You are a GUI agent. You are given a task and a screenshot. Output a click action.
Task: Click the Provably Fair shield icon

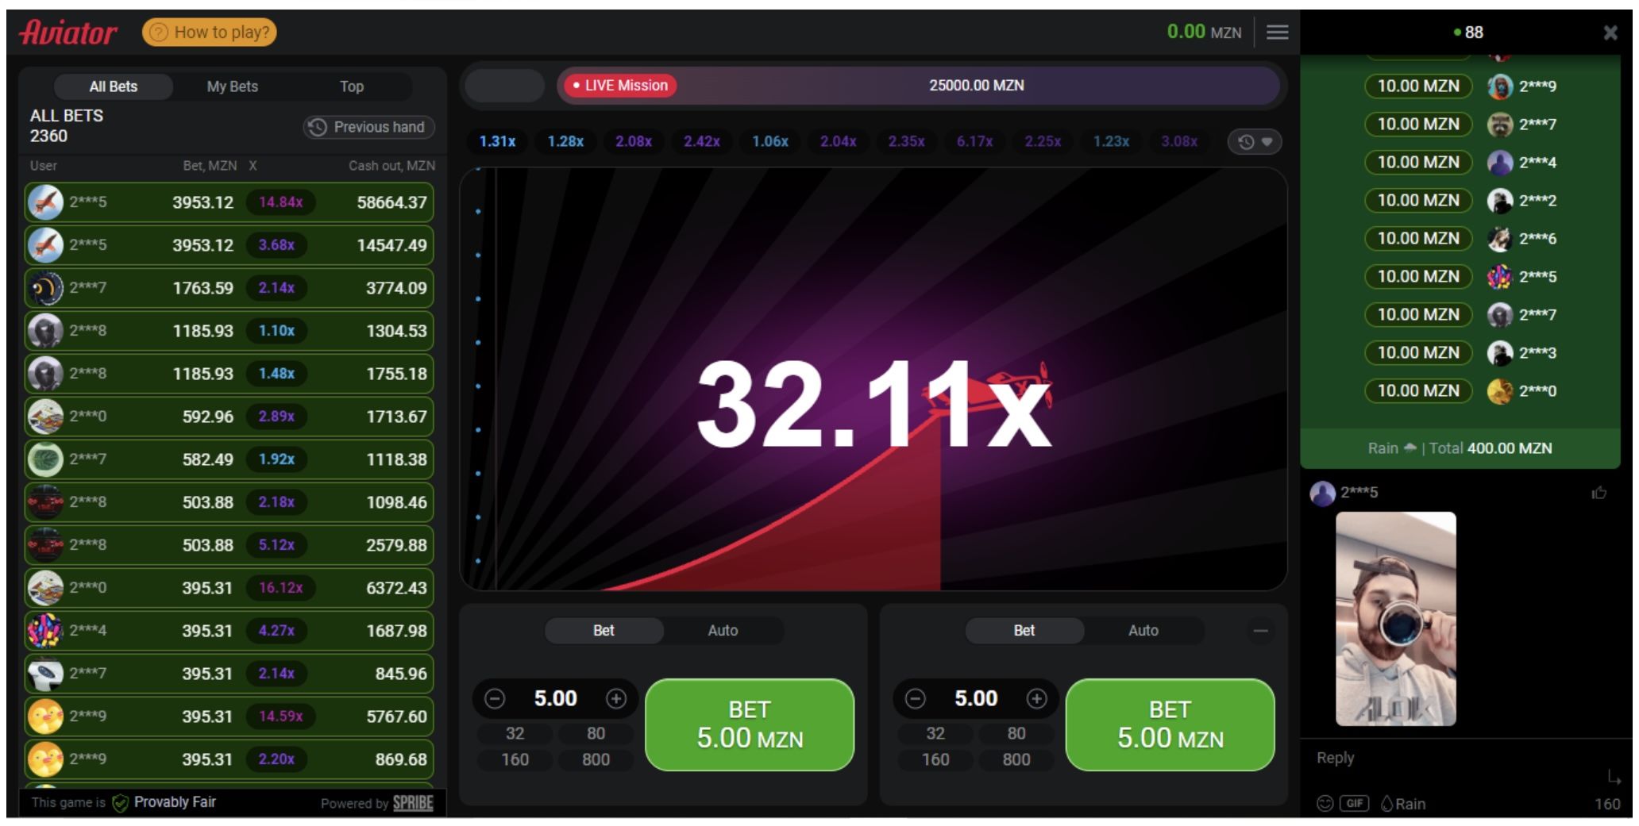click(x=121, y=803)
